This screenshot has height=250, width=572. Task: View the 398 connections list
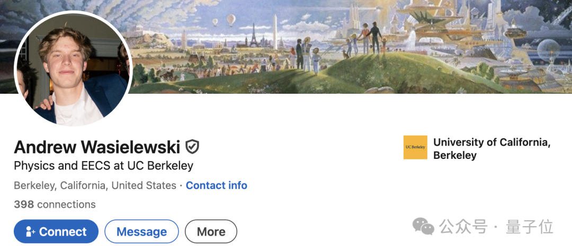[55, 204]
